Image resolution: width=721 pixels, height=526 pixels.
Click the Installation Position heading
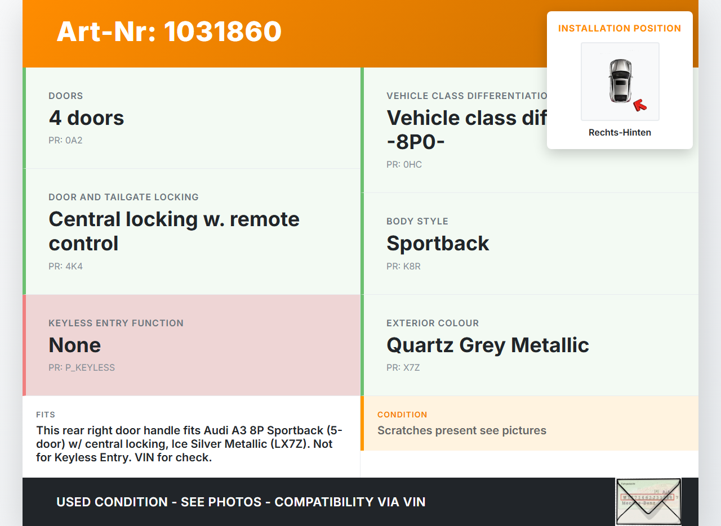(620, 29)
